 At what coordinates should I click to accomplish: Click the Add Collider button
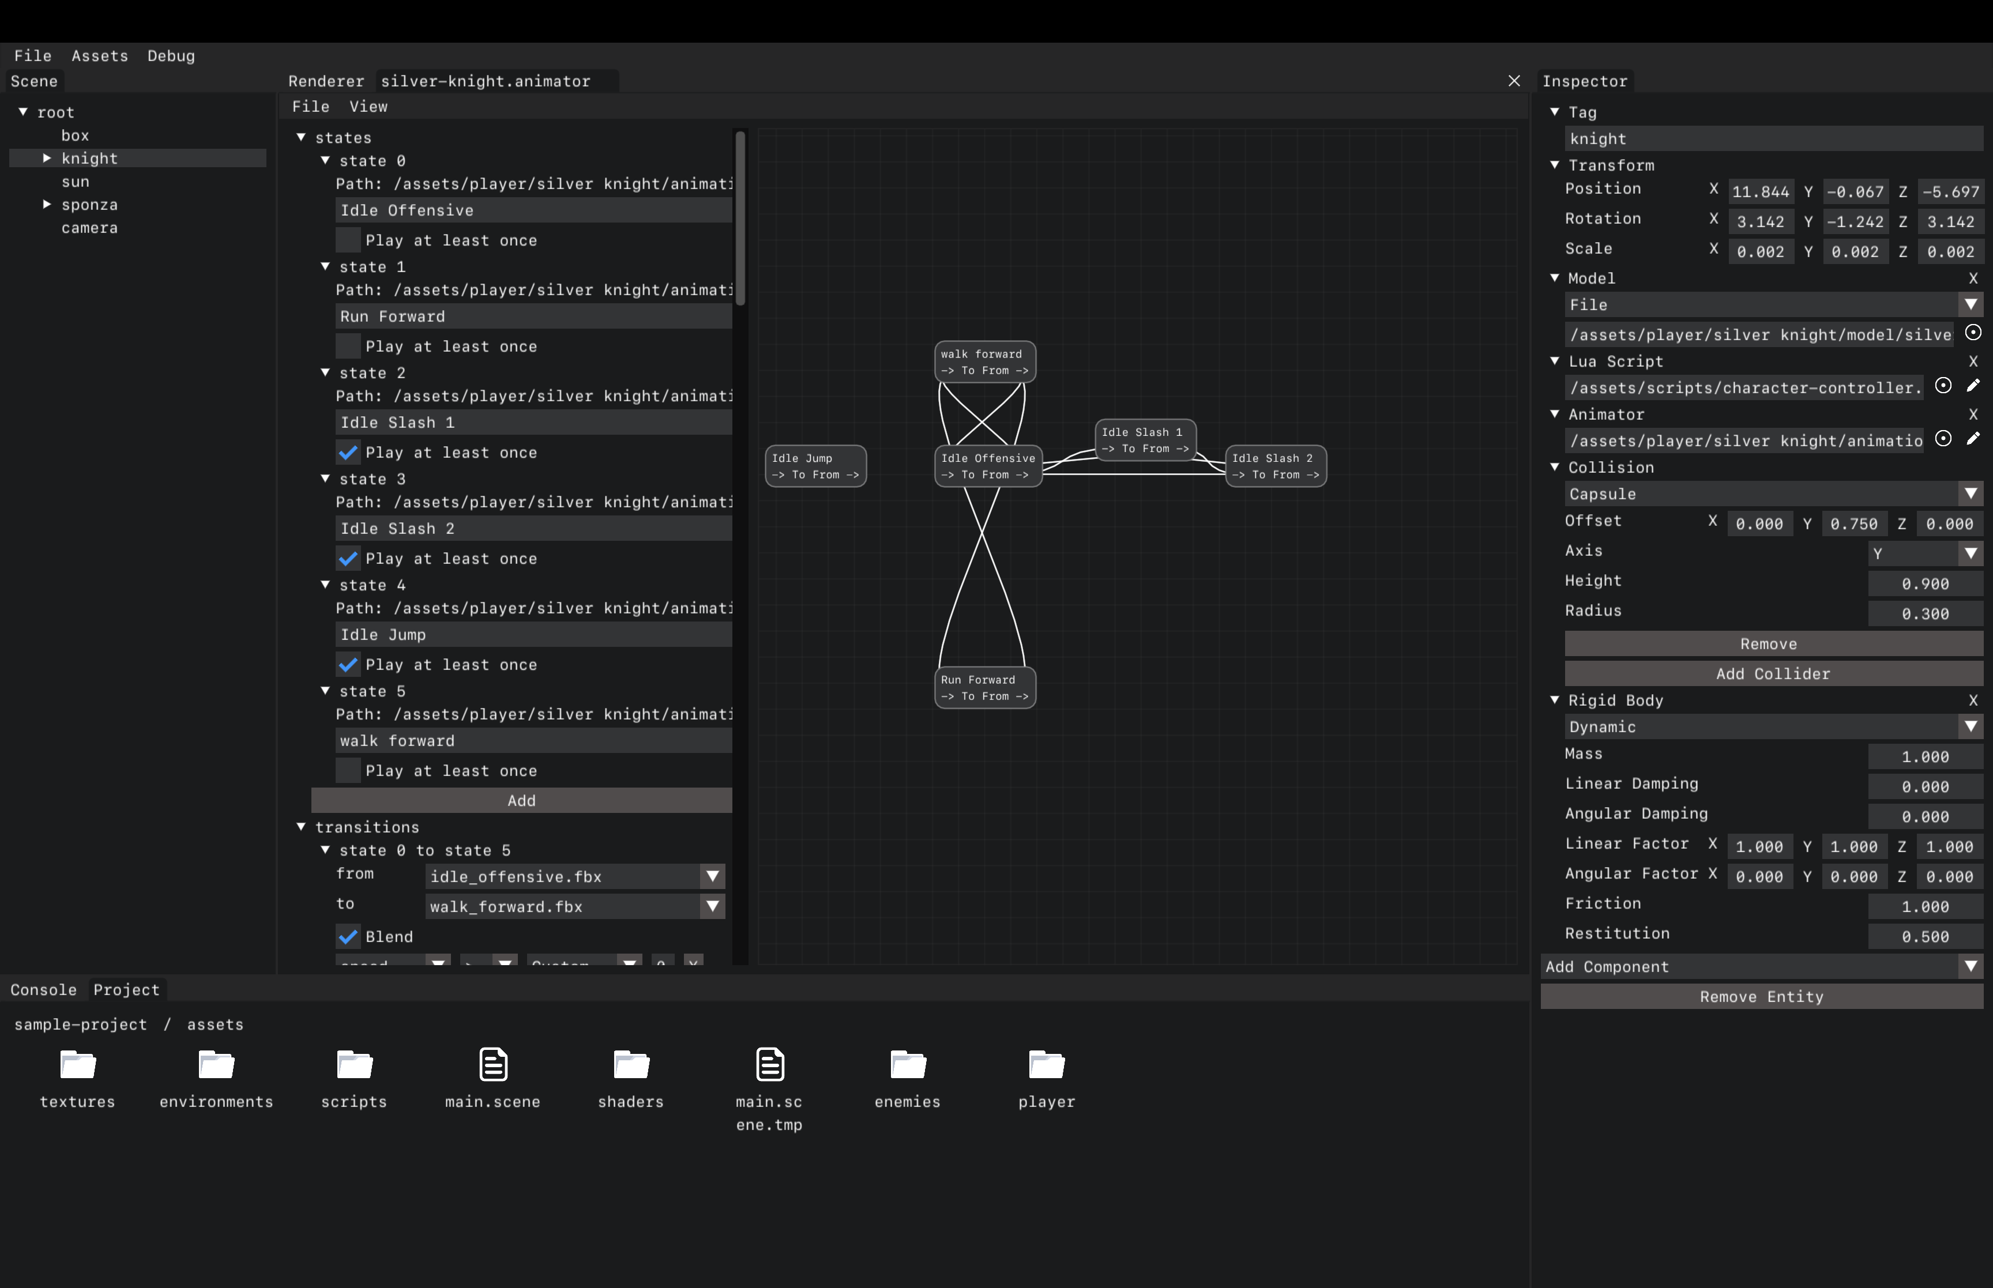pyautogui.click(x=1773, y=674)
